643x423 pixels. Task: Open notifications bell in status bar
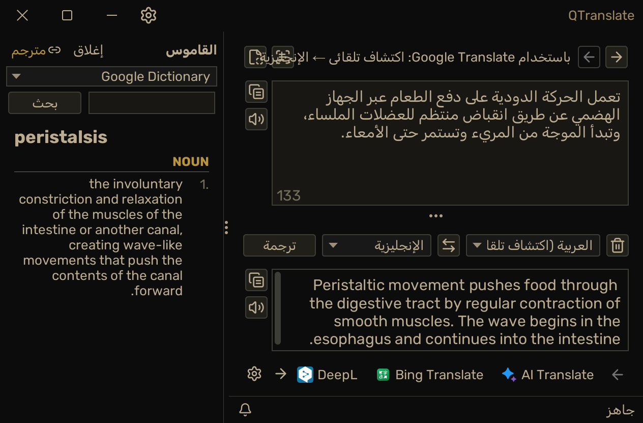(245, 409)
